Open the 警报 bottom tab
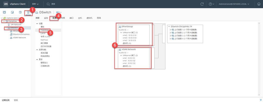263x102 pixels. tap(16, 100)
